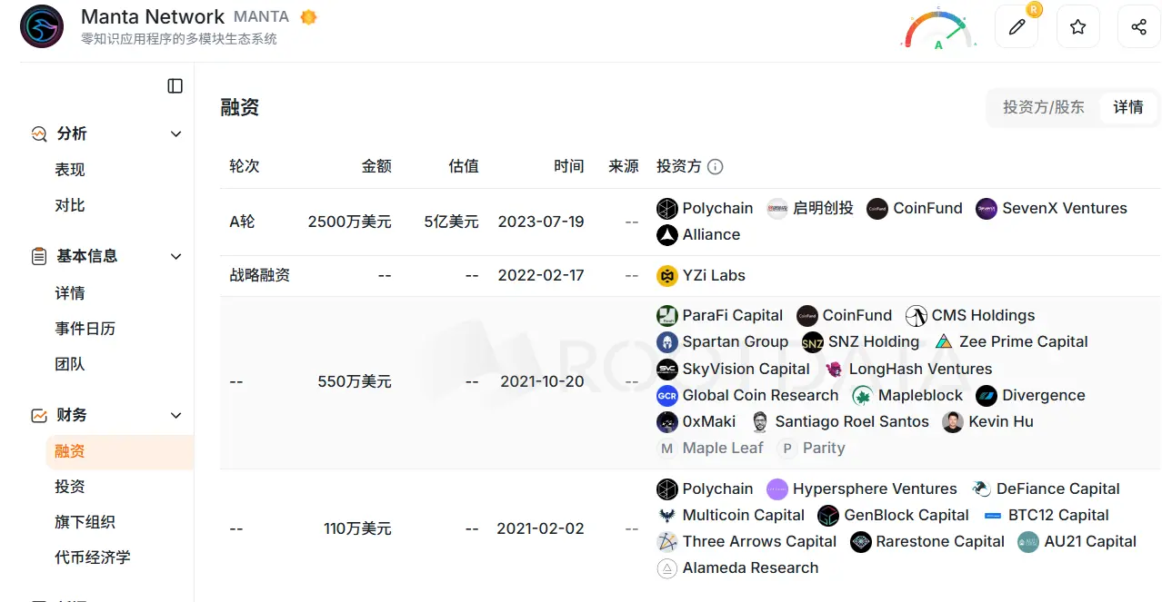Click the YZi Labs logo icon
This screenshot has width=1162, height=602.
pos(667,275)
